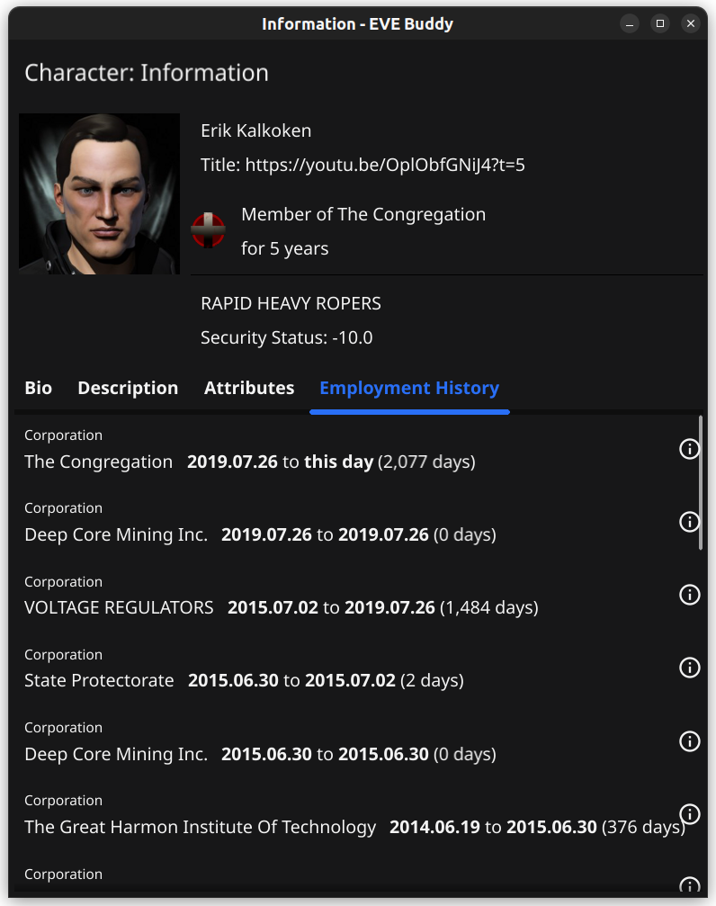View State Protectorate corporation info icon
716x906 pixels.
(x=689, y=668)
